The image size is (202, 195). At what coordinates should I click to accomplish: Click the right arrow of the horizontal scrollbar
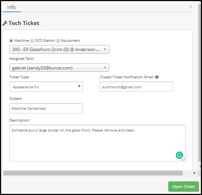coord(194,173)
